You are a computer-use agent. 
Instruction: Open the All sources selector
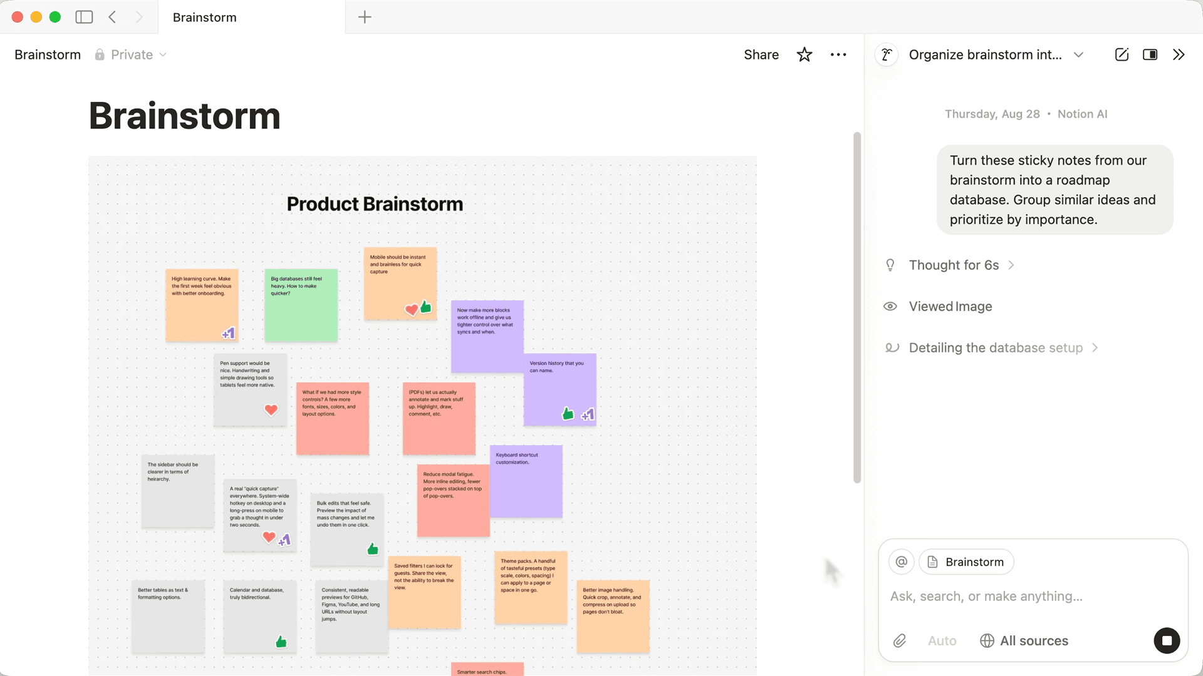click(1024, 640)
